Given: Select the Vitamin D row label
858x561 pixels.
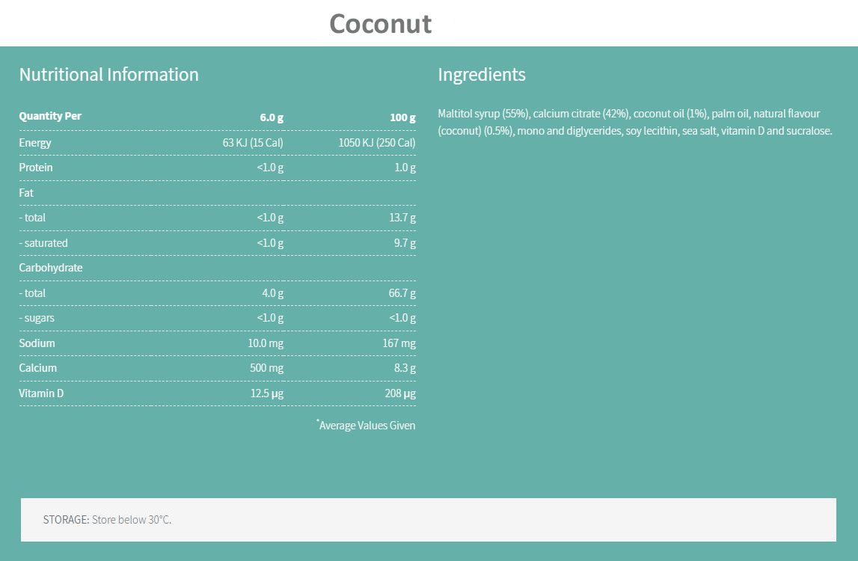Looking at the screenshot, I should coord(41,393).
